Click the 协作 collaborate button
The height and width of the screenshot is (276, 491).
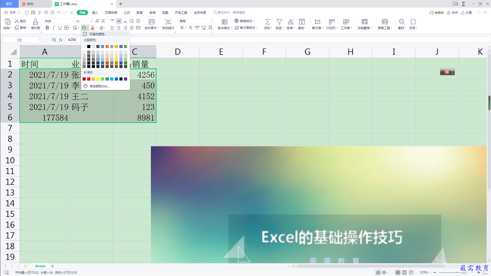click(x=452, y=13)
